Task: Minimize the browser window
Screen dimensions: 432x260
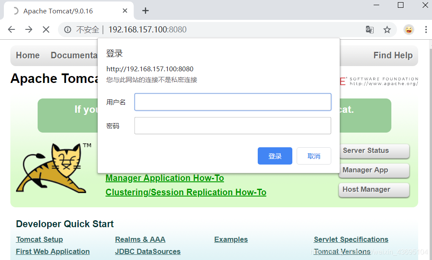Action: (x=376, y=5)
